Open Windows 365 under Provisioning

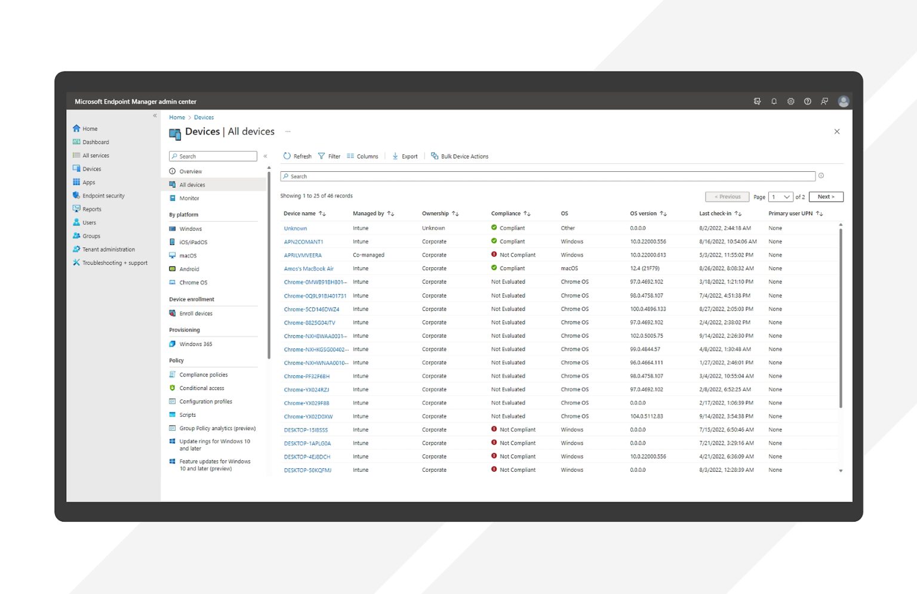[x=196, y=344]
